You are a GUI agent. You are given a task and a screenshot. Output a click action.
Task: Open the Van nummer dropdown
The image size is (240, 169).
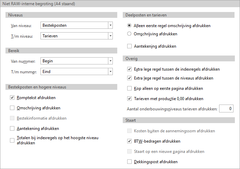110,61
